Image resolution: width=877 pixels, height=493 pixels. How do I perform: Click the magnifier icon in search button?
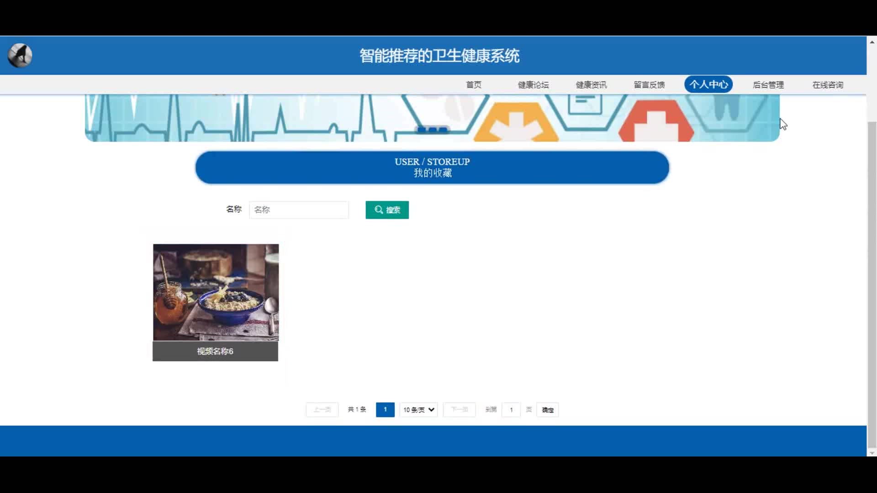click(379, 210)
